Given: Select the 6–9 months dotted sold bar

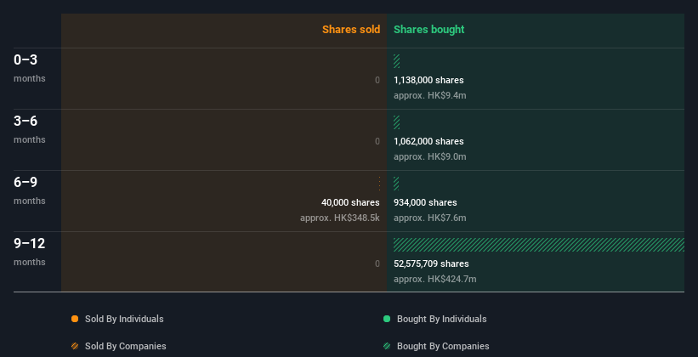Looking at the screenshot, I should [379, 184].
